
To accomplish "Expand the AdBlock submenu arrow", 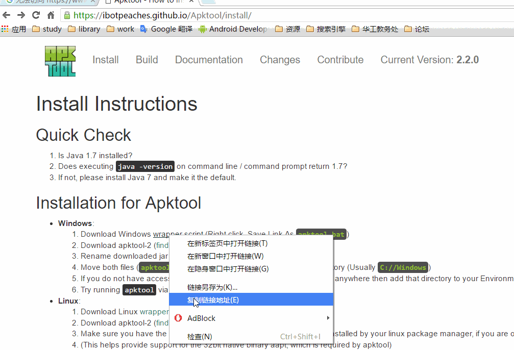I will click(328, 318).
